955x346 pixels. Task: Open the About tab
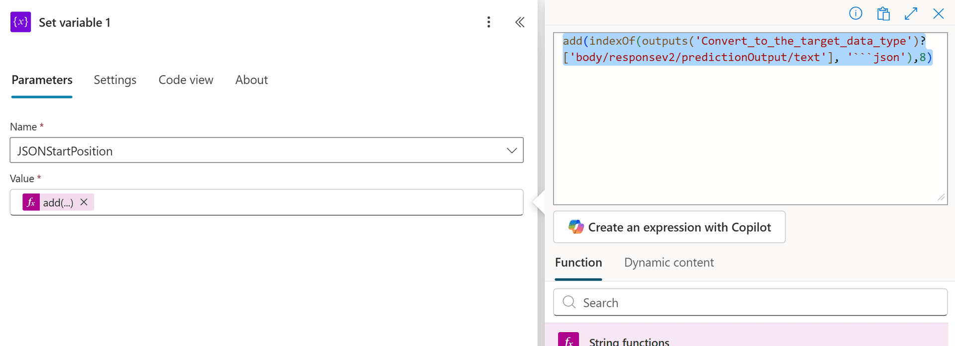[252, 80]
